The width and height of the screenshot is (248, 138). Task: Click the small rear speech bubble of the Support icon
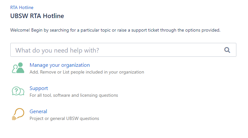coord(22,92)
